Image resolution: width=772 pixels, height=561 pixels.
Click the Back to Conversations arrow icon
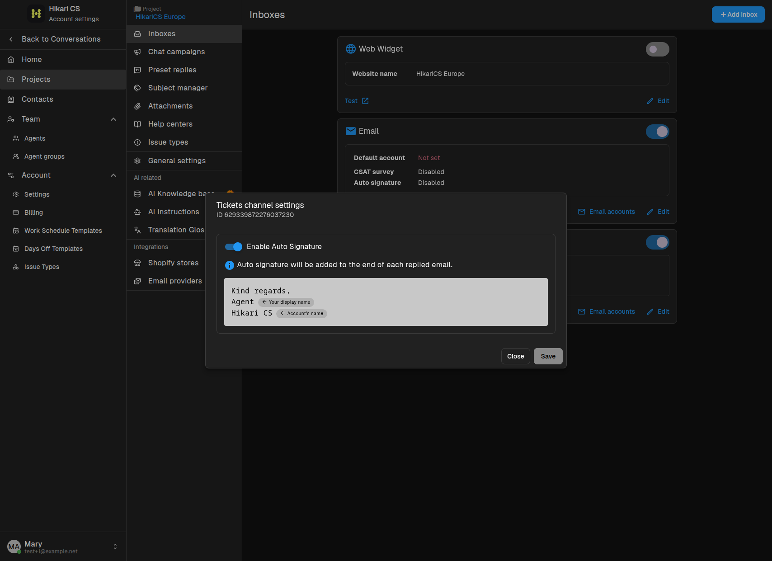click(x=11, y=39)
